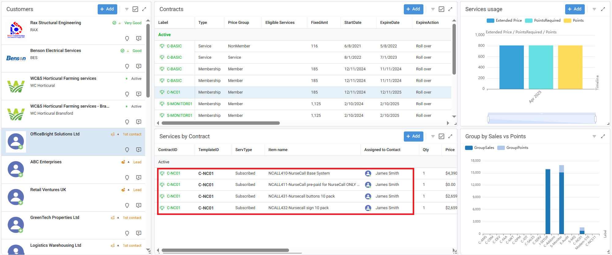Viewport: 612px width, 255px height.
Task: Add a note for ABC Enterprises
Action: coord(139,178)
